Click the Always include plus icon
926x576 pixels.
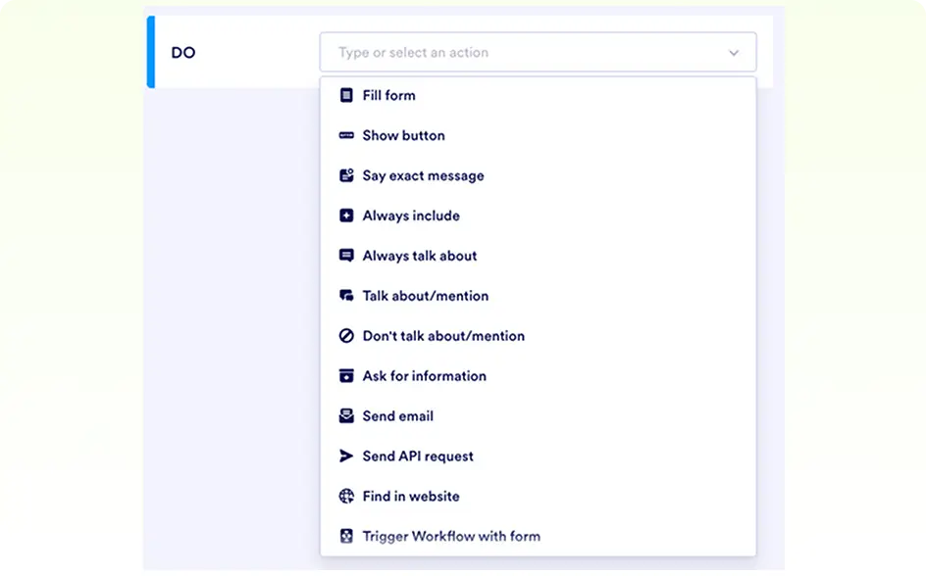[345, 216]
